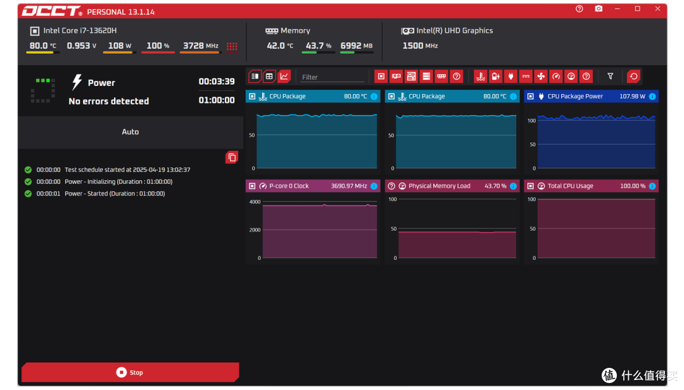684x390 pixels.
Task: Copy the test log with the clipboard icon
Action: (x=232, y=157)
